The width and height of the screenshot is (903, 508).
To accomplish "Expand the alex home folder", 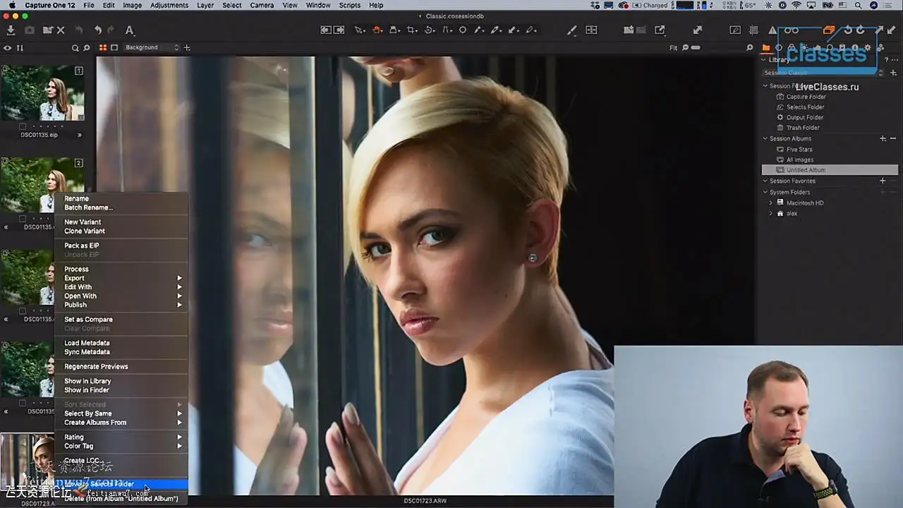I will [770, 213].
